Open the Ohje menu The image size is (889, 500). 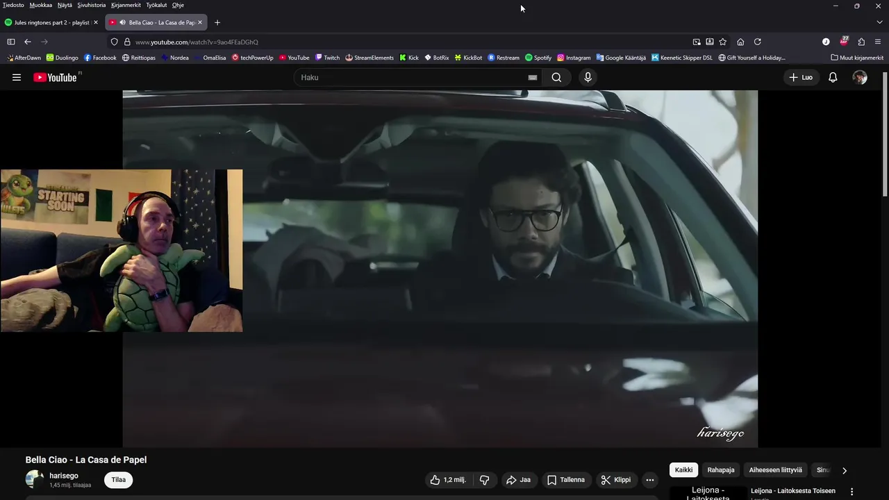click(x=178, y=5)
